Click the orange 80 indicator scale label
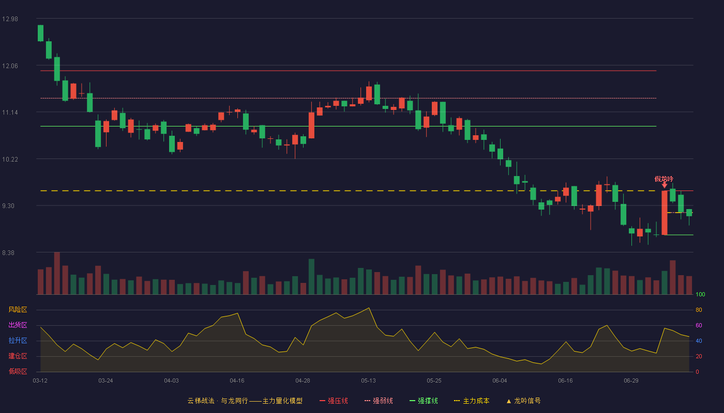The image size is (724, 413). pos(699,310)
